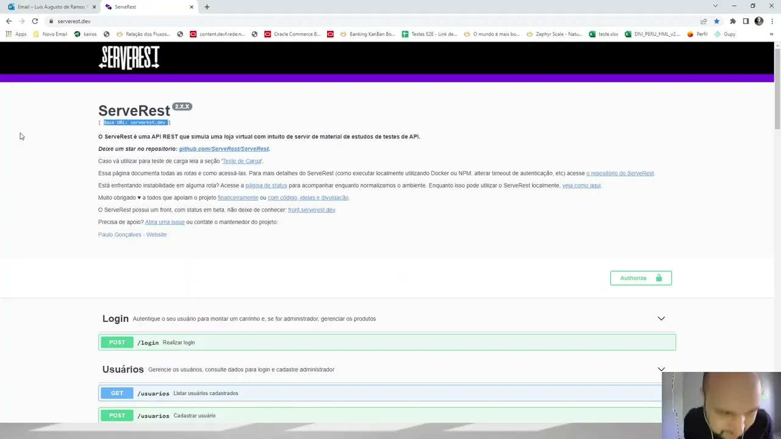Image resolution: width=781 pixels, height=439 pixels.
Task: Open the Novo Email bookmark
Action: [50, 34]
